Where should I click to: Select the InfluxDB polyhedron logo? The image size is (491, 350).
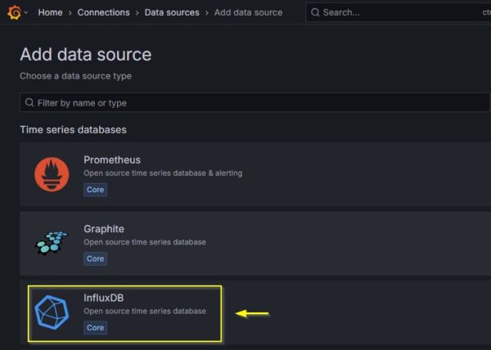[52, 312]
